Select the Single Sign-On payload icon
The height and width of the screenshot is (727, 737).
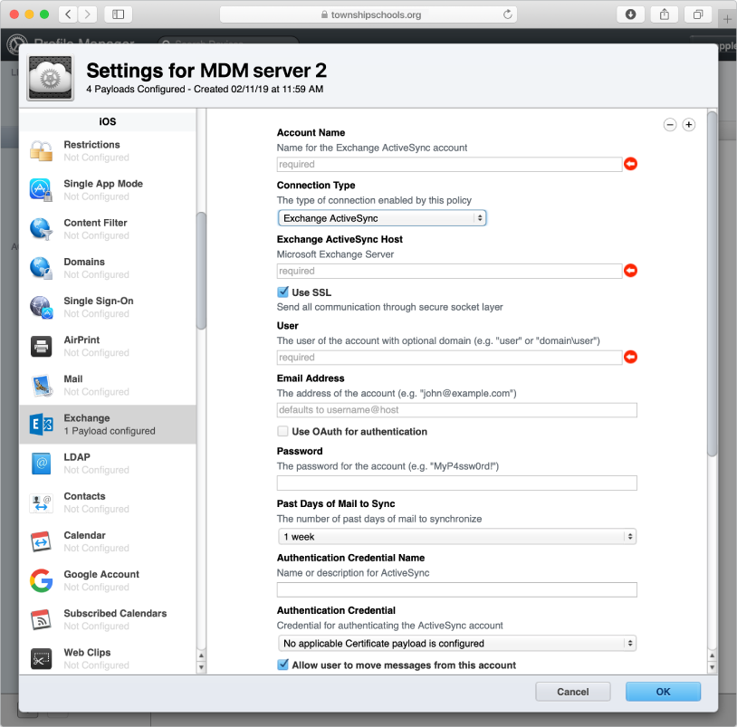[x=41, y=306]
